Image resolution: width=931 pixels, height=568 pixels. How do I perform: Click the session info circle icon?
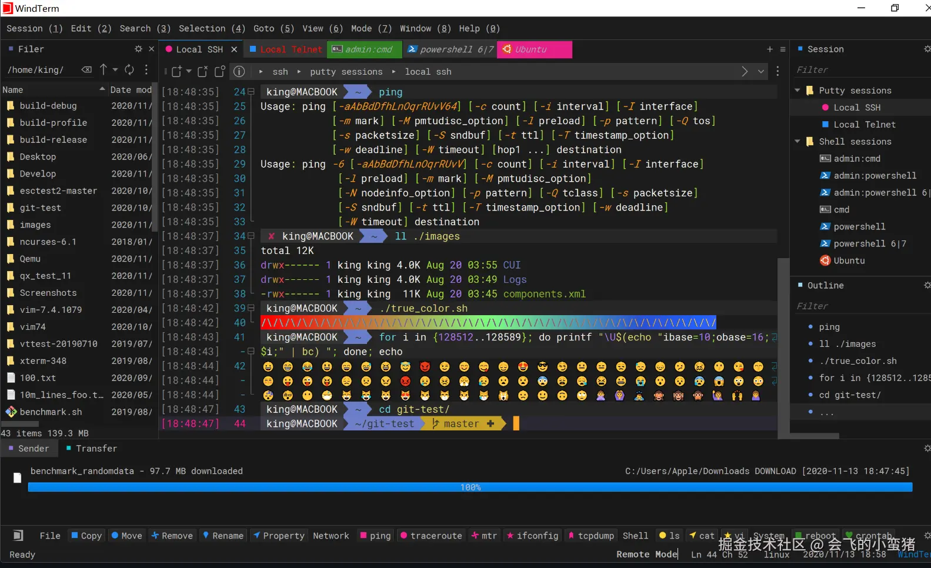coord(239,71)
